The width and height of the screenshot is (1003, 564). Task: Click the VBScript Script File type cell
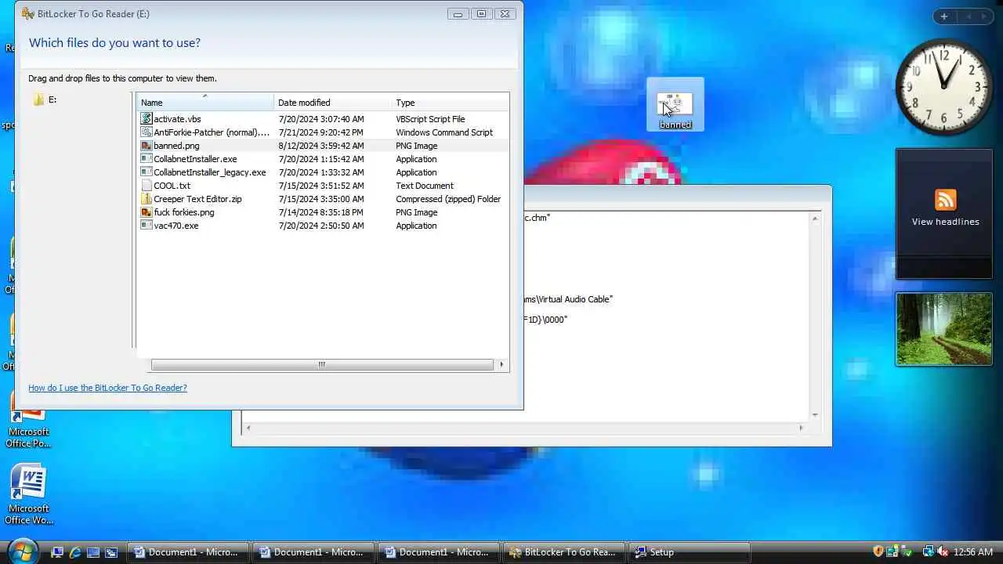coord(430,119)
